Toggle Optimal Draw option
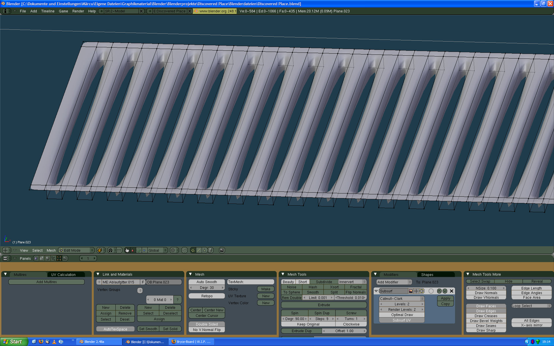554x346 pixels. pyautogui.click(x=402, y=315)
